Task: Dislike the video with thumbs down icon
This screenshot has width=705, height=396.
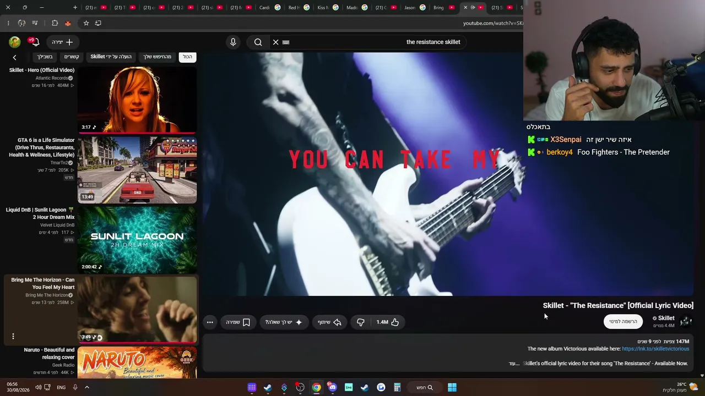Action: pos(361,322)
